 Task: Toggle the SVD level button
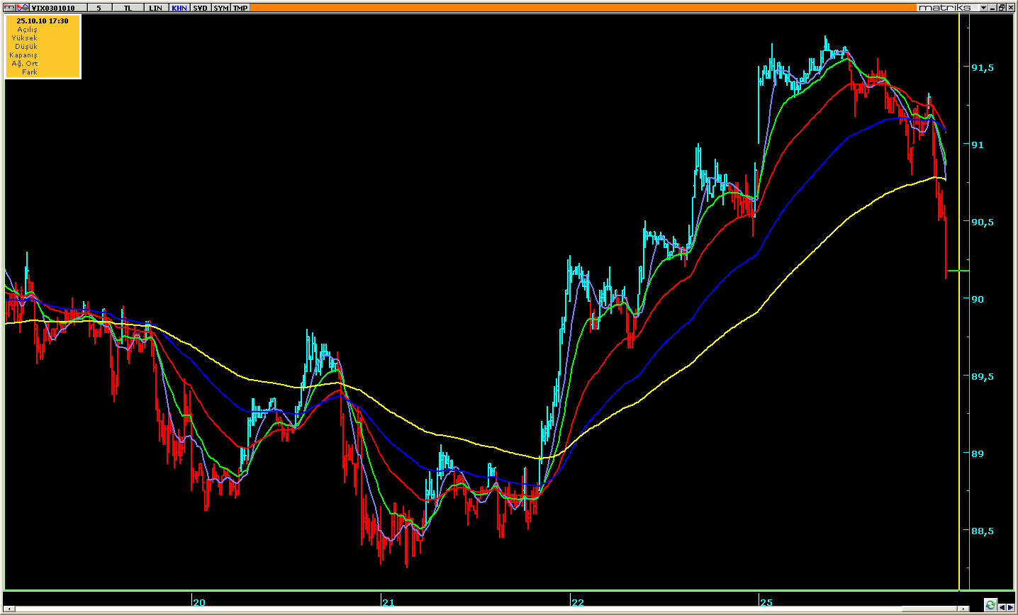(x=200, y=8)
